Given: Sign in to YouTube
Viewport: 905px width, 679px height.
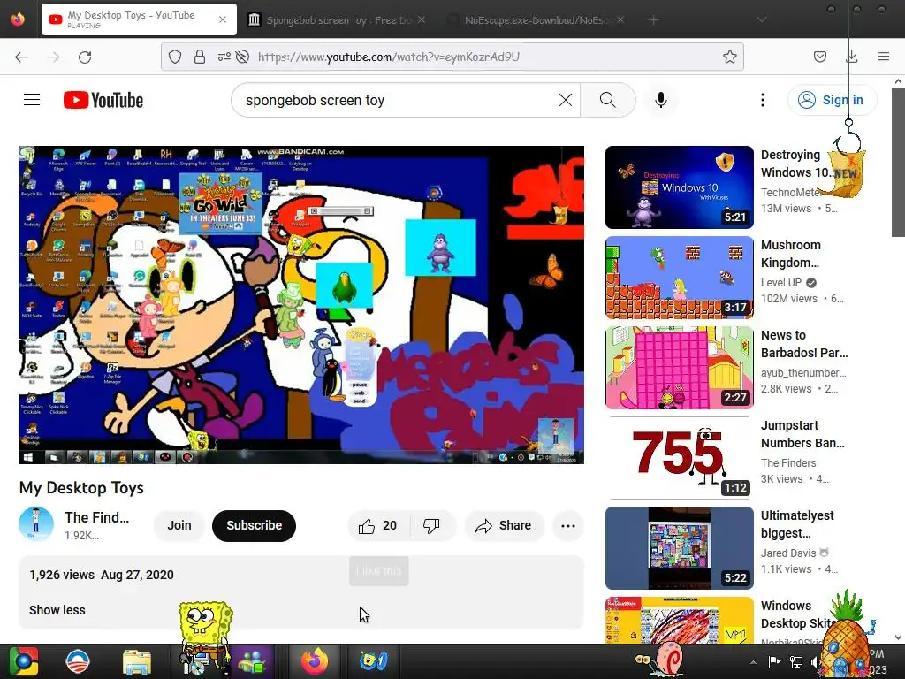Looking at the screenshot, I should point(832,100).
